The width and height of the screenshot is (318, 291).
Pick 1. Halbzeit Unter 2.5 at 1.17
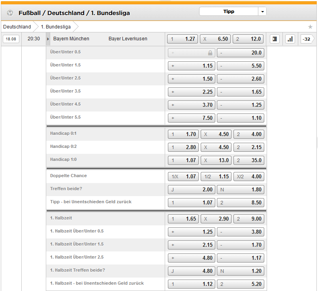click(x=241, y=258)
